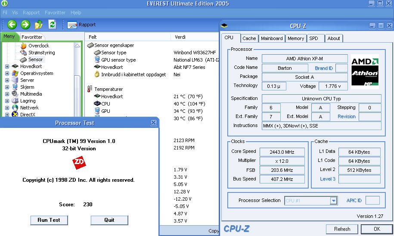
Task: Click the EVEREST info icon in title bar
Action: click(x=5, y=3)
